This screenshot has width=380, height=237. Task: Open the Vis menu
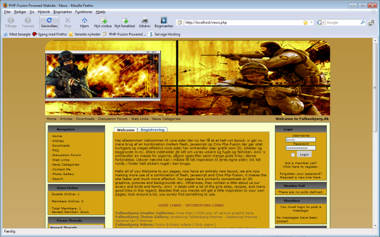click(x=32, y=11)
